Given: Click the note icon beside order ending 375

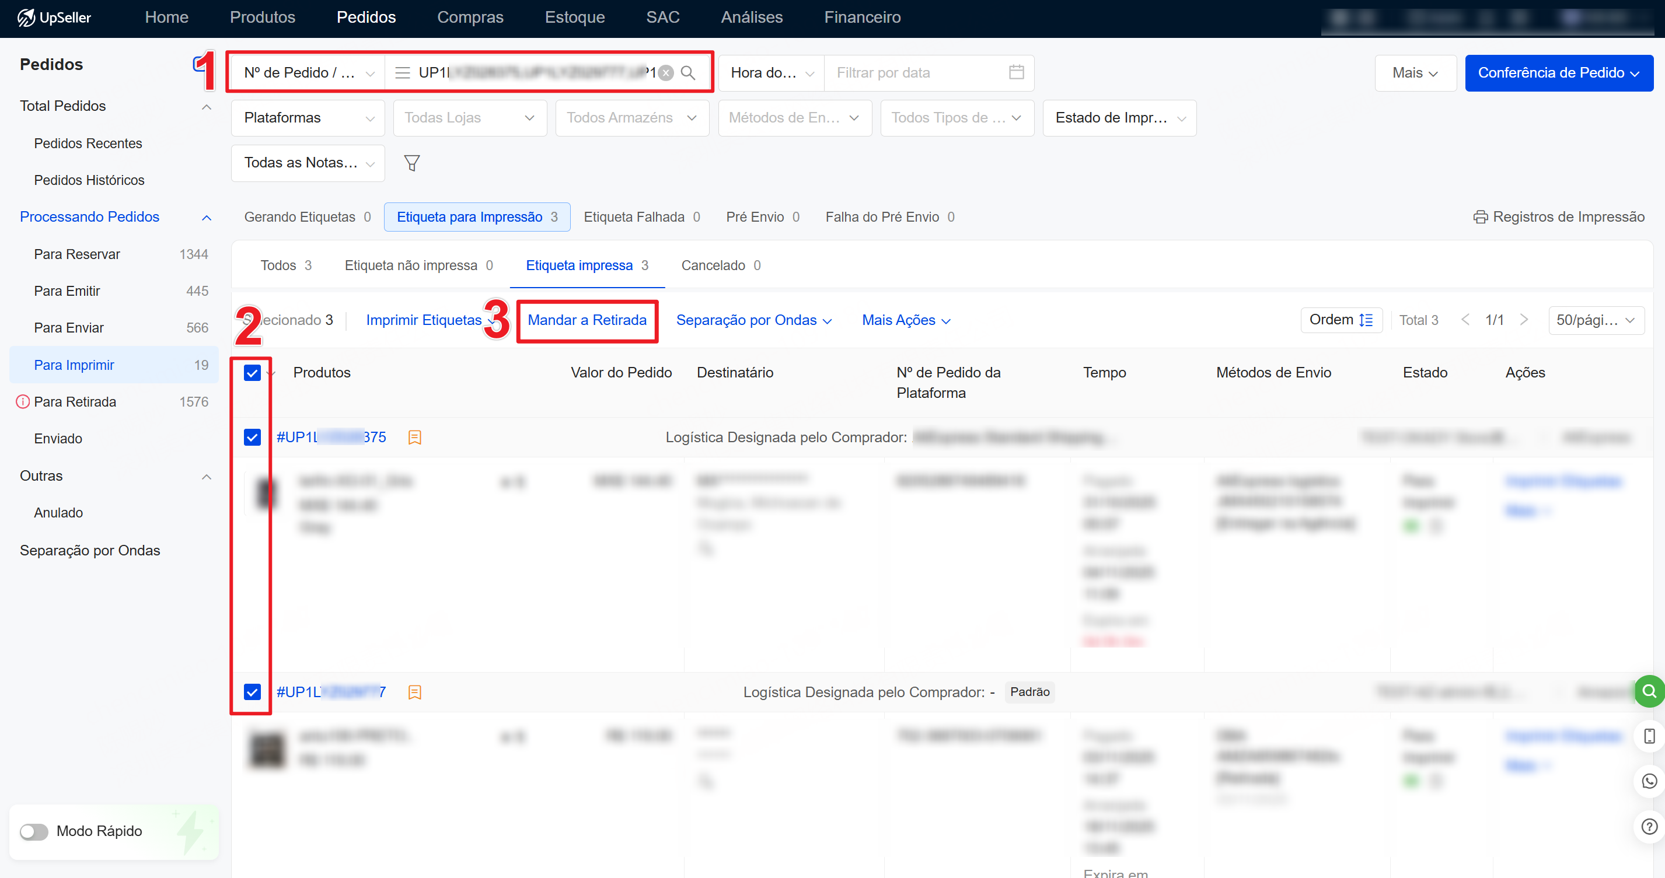Looking at the screenshot, I should click(x=415, y=438).
